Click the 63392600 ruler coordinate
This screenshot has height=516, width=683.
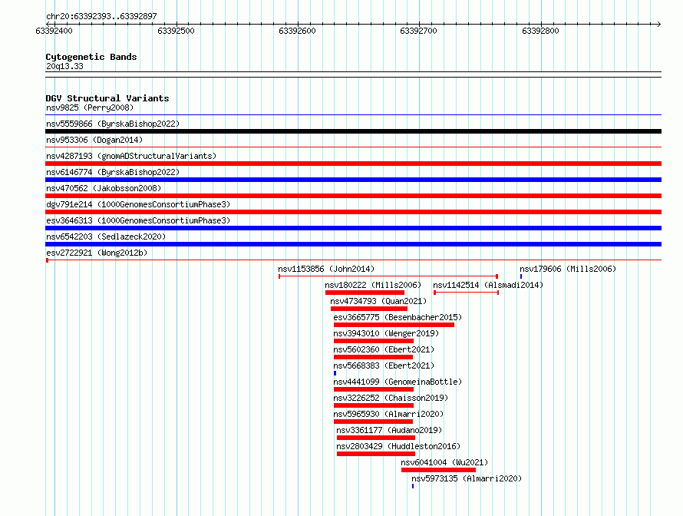click(297, 31)
